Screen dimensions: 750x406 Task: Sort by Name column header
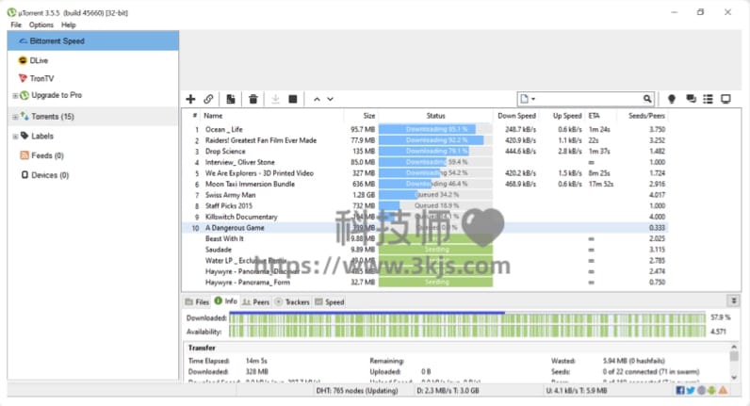213,116
